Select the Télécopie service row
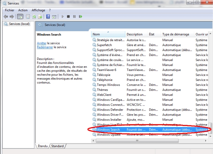 [x=150, y=75]
